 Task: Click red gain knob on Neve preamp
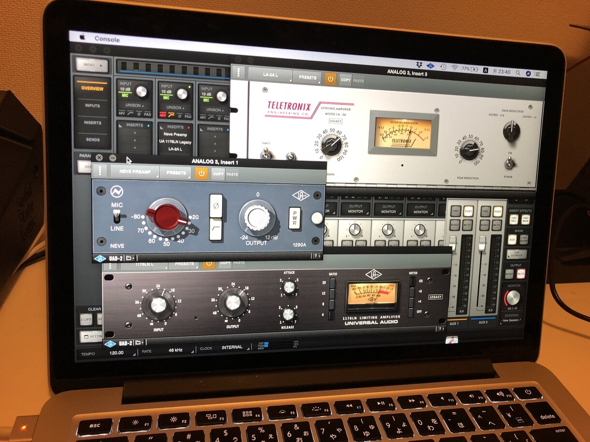point(166,216)
